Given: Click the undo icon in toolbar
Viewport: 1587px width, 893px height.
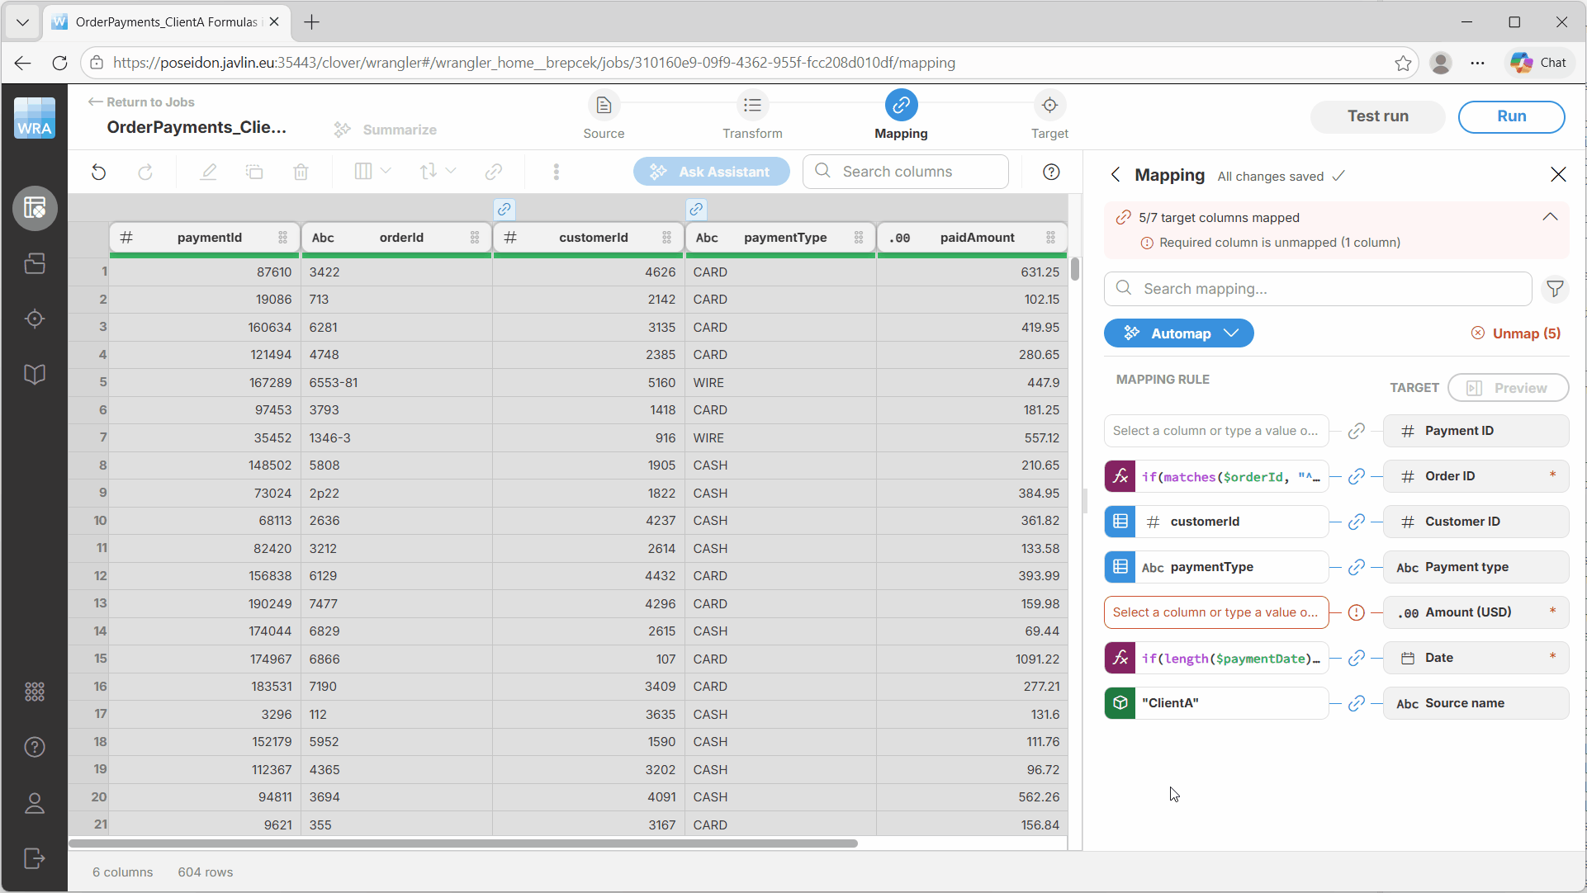Looking at the screenshot, I should point(98,172).
